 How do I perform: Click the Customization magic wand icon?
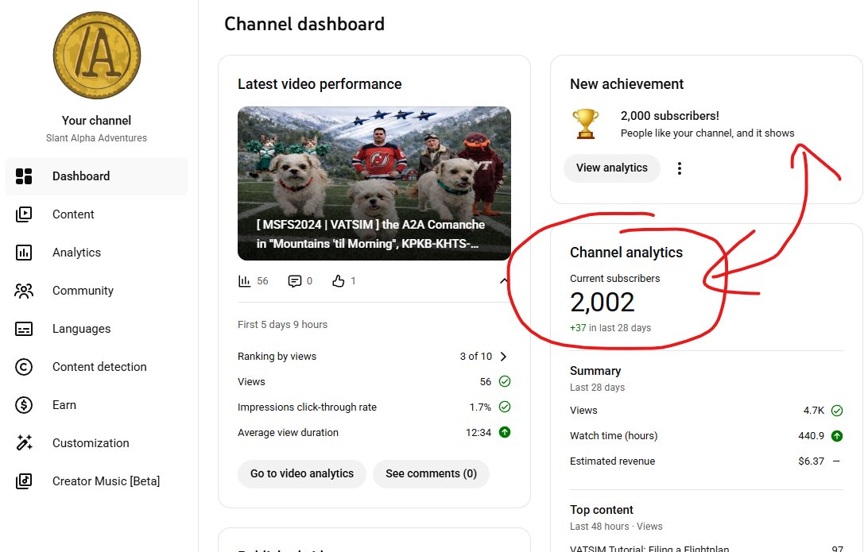24,443
